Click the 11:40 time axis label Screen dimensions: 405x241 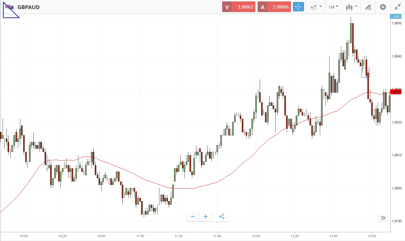click(x=217, y=236)
